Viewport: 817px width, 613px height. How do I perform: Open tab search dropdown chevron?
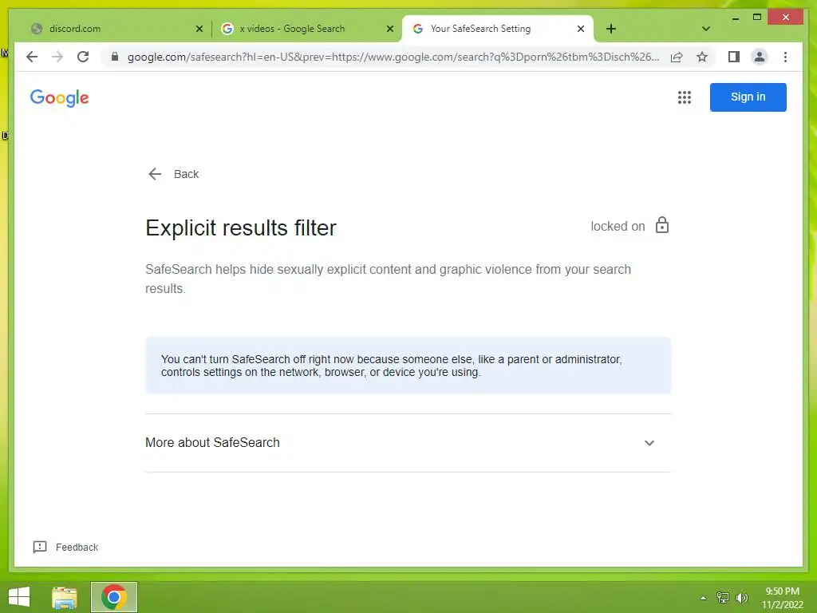[x=705, y=29]
